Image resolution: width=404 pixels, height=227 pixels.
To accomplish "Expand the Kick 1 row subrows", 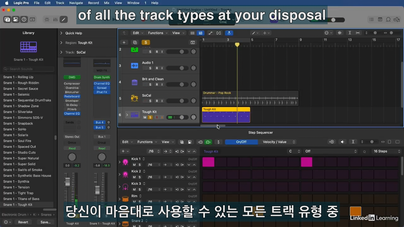I will click(x=120, y=162).
